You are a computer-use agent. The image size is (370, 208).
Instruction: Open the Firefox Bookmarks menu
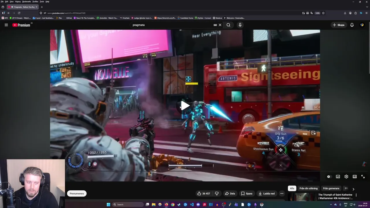tap(27, 1)
